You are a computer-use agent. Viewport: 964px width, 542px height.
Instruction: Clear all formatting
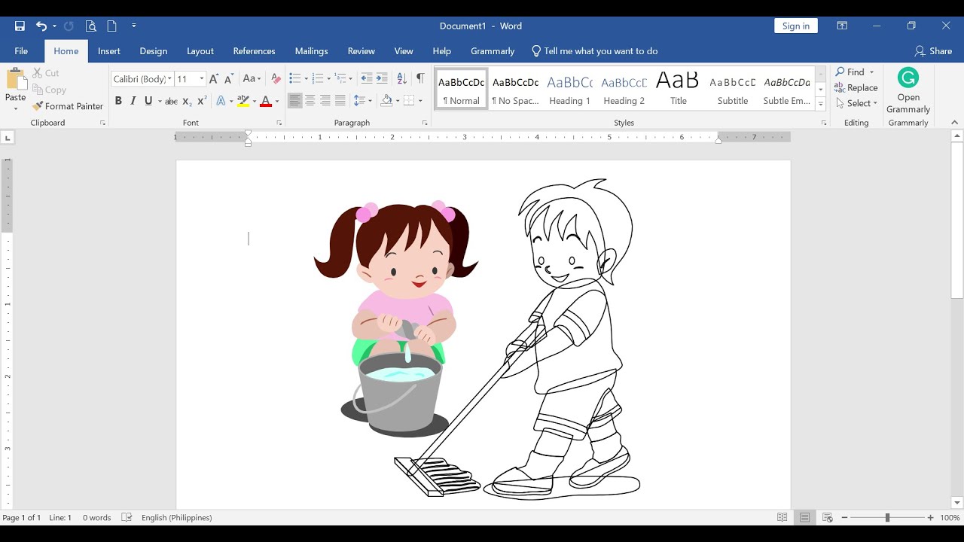[276, 79]
